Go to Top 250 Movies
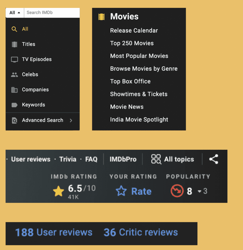Image resolution: width=243 pixels, height=250 pixels. coord(132,43)
